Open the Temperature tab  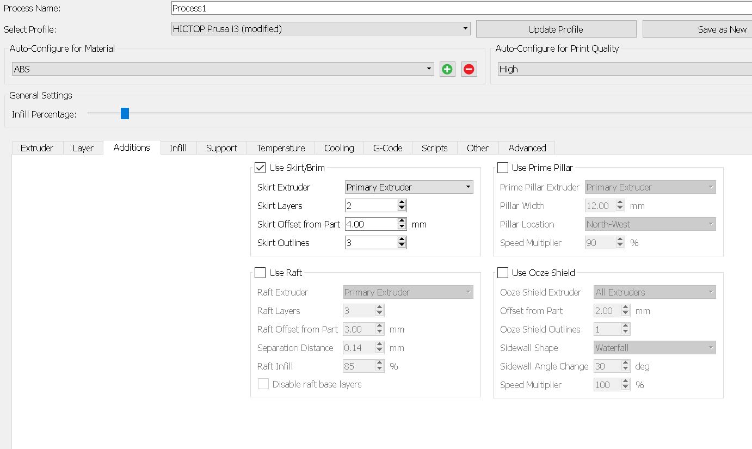280,148
